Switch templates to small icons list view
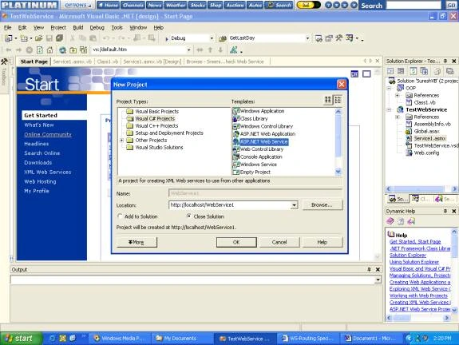459x345 pixels. pyautogui.click(x=338, y=100)
